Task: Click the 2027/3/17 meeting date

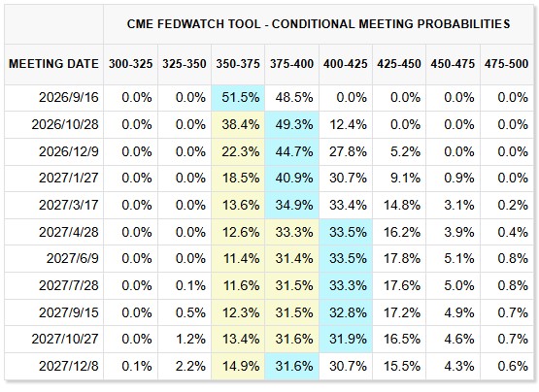Action: [x=69, y=205]
